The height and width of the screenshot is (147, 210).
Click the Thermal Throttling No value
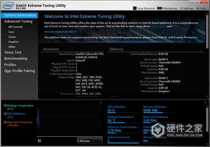coord(146,141)
